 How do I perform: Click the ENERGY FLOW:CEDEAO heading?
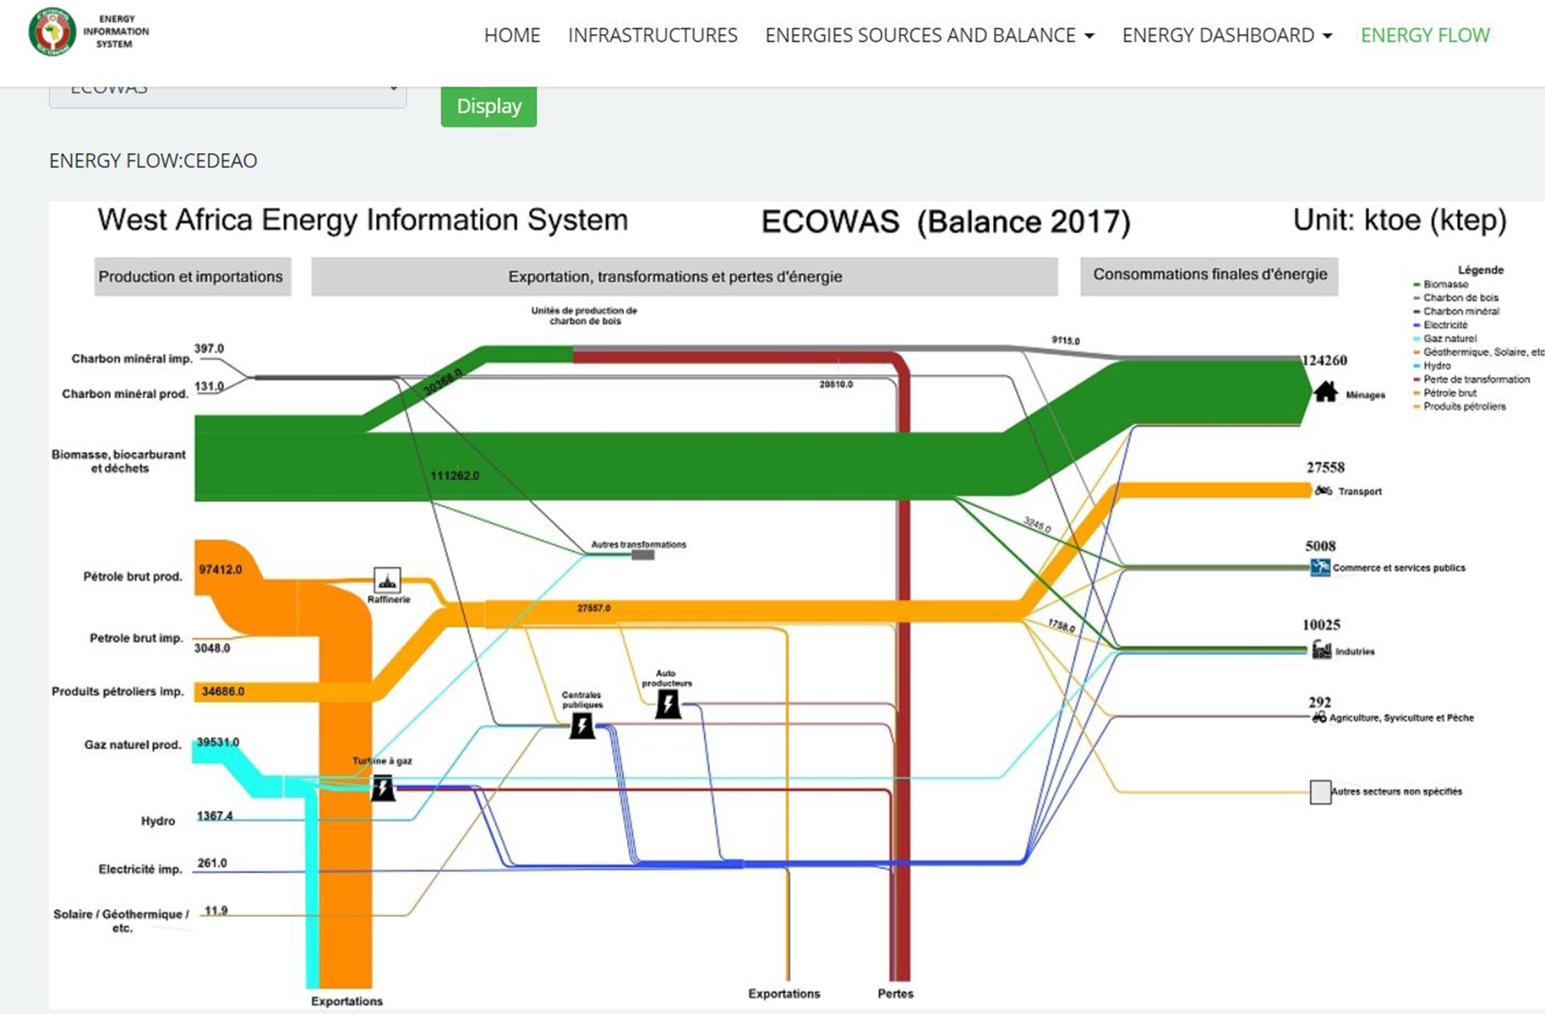153,160
